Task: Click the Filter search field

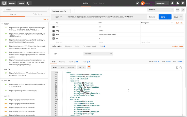Action: click(x=25, y=10)
